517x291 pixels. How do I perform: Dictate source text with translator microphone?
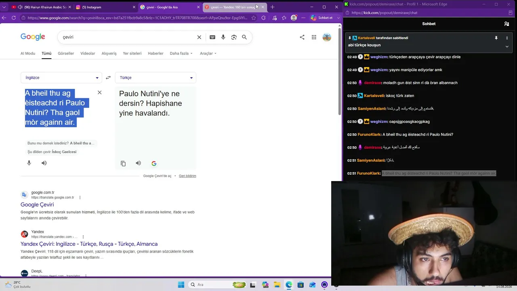[29, 163]
